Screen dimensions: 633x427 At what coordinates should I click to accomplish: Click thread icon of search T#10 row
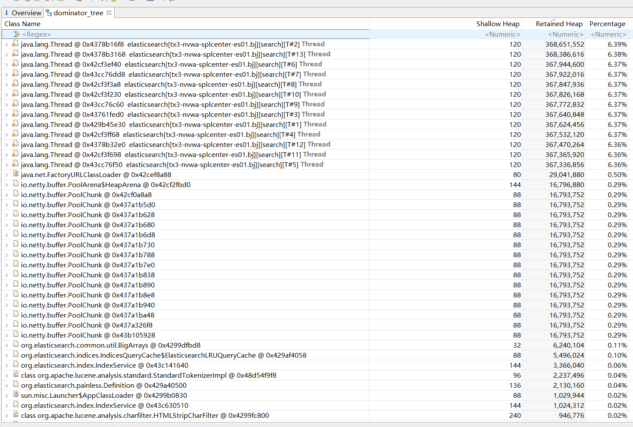(x=15, y=94)
